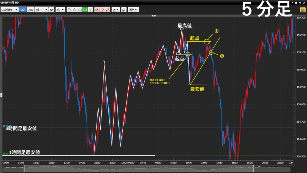
Task: Click the yellow crosshair icon at top right
Action: coord(303,10)
